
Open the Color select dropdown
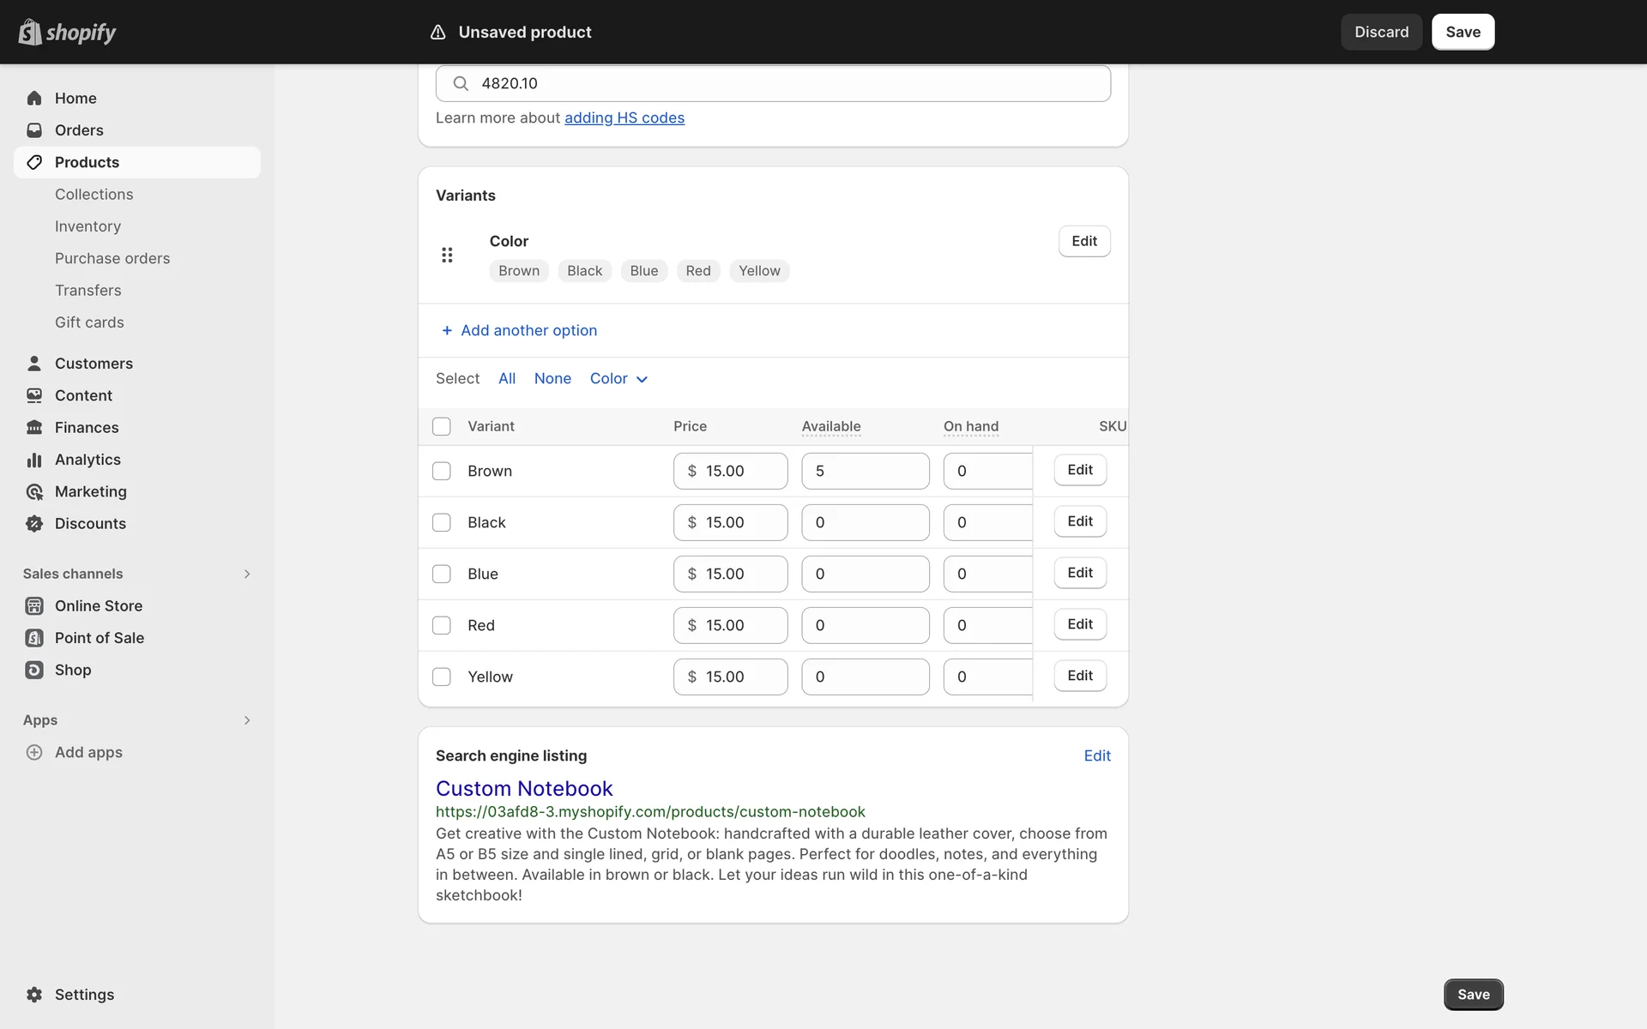[x=618, y=379]
